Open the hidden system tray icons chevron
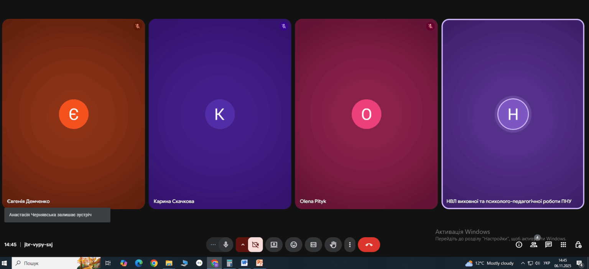 [x=523, y=263]
